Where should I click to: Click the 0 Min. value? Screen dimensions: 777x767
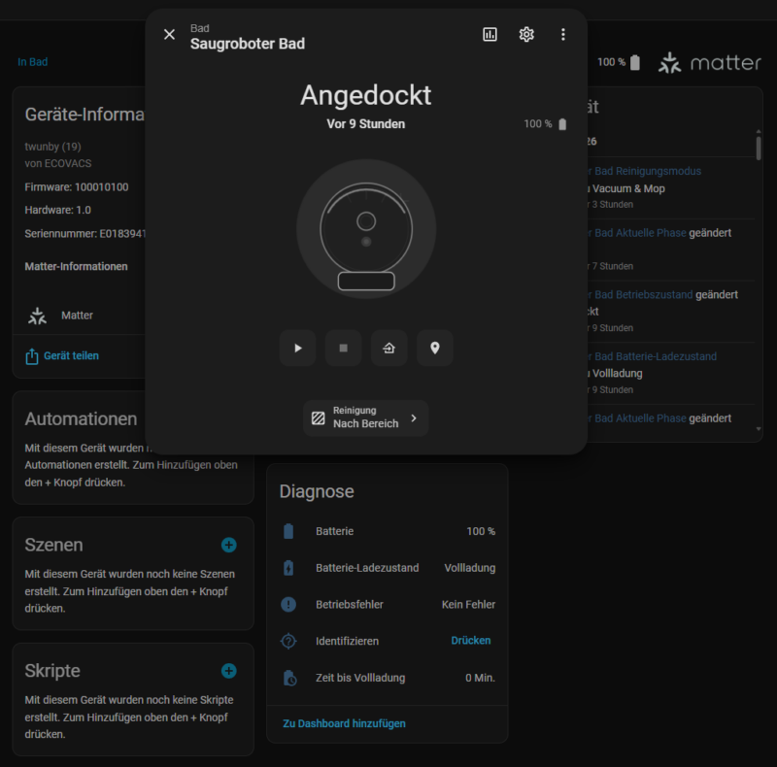click(x=480, y=678)
